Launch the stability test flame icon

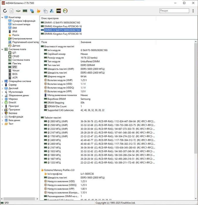[x=38, y=11]
